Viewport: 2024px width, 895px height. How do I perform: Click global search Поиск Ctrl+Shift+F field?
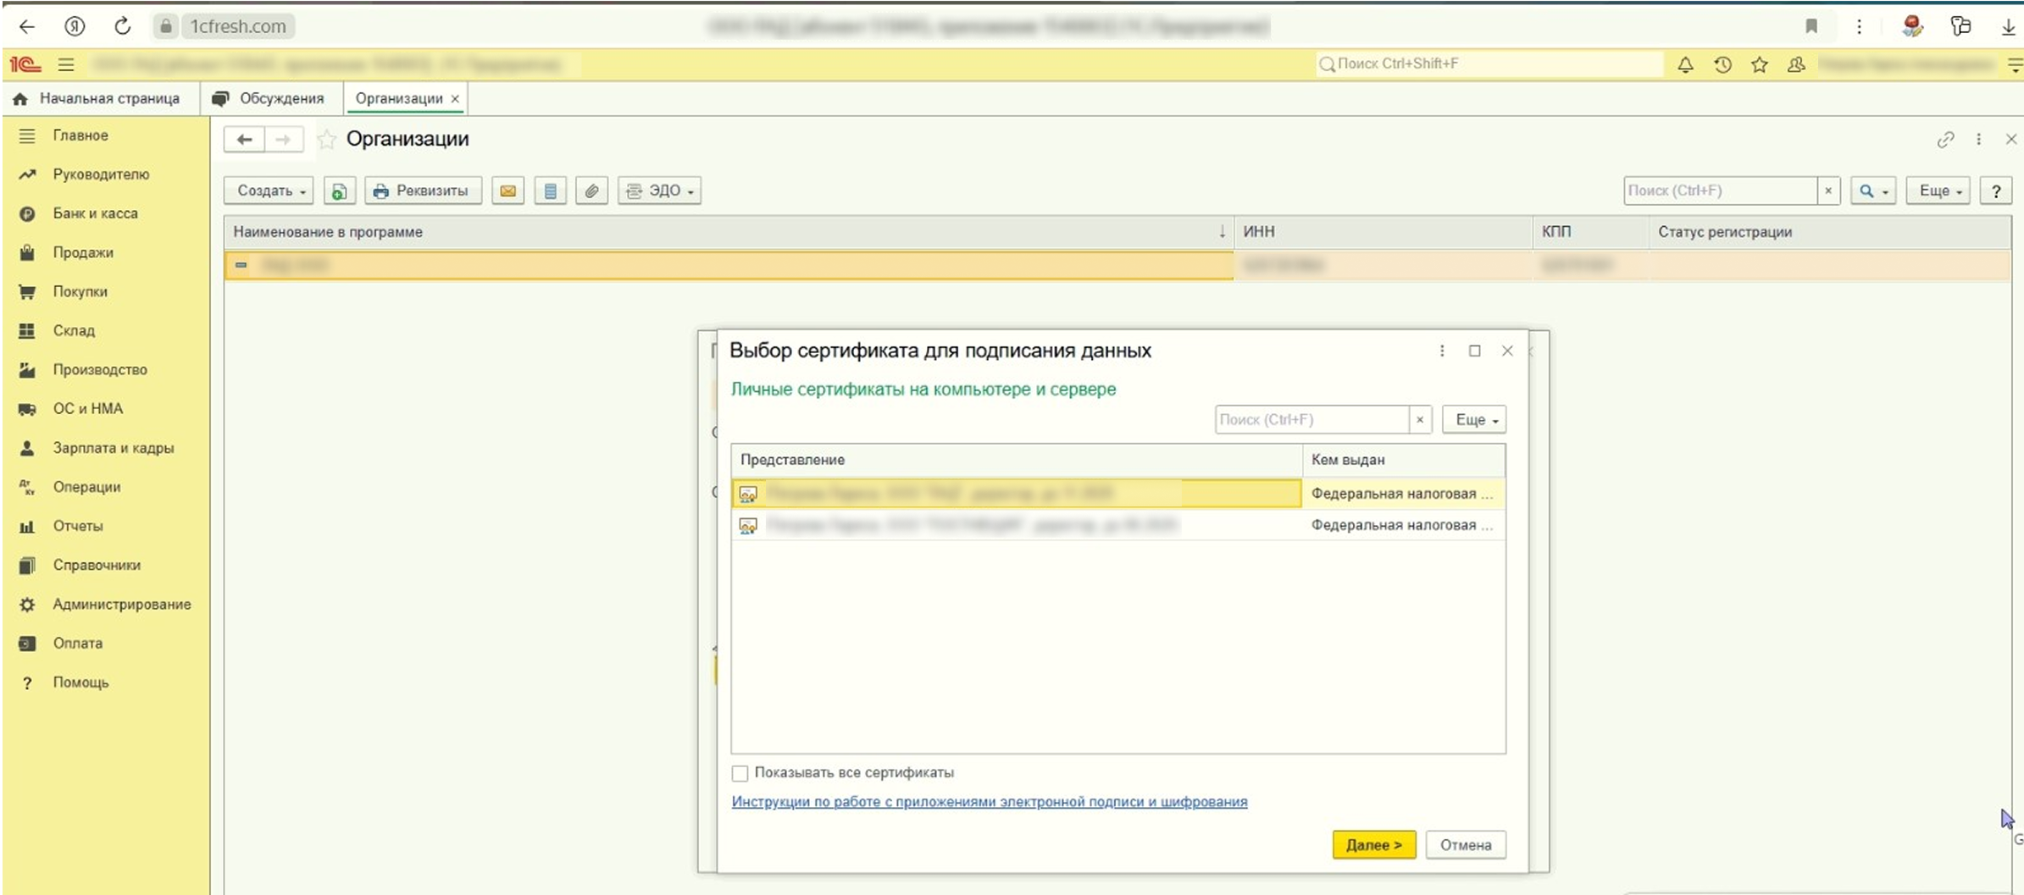(1489, 64)
